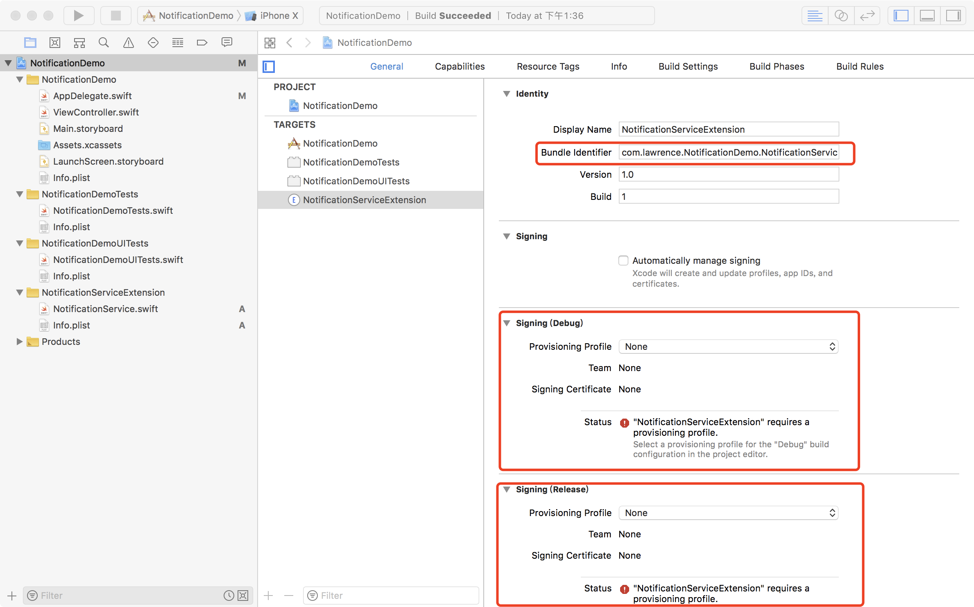Add a file with navigator plus button
The width and height of the screenshot is (974, 607).
[12, 595]
